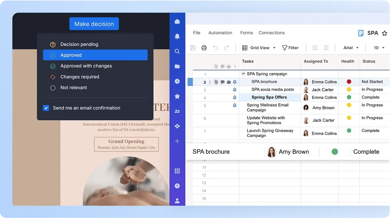Click the Print icon in toolbar
Viewport: 390px width, 218px height.
(204, 48)
